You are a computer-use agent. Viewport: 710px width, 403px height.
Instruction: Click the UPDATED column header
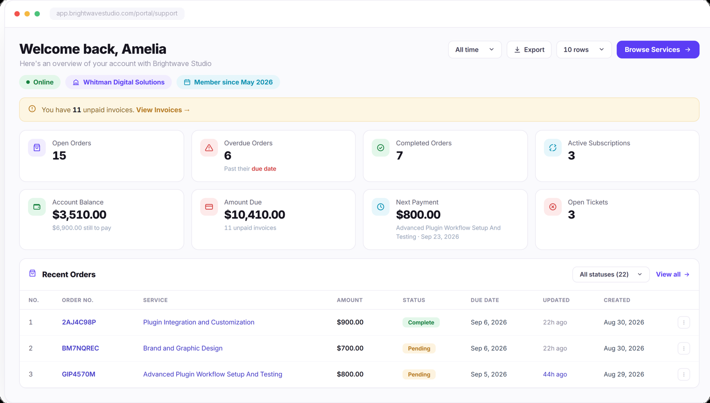pyautogui.click(x=556, y=300)
